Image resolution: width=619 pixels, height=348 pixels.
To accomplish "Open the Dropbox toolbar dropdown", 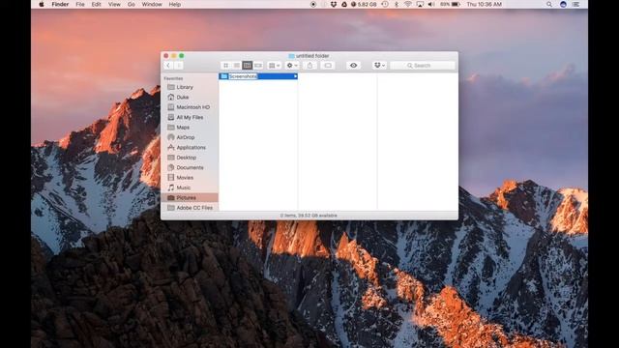I will pyautogui.click(x=379, y=66).
